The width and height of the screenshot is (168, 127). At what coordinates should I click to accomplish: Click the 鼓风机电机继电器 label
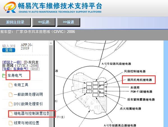139,80
